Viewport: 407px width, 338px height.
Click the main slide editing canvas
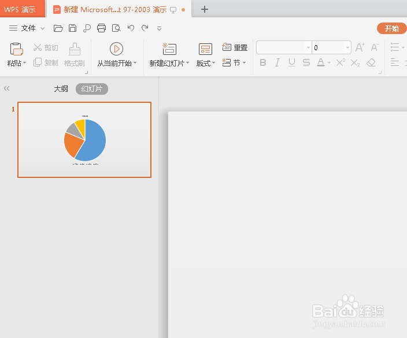coord(287,225)
